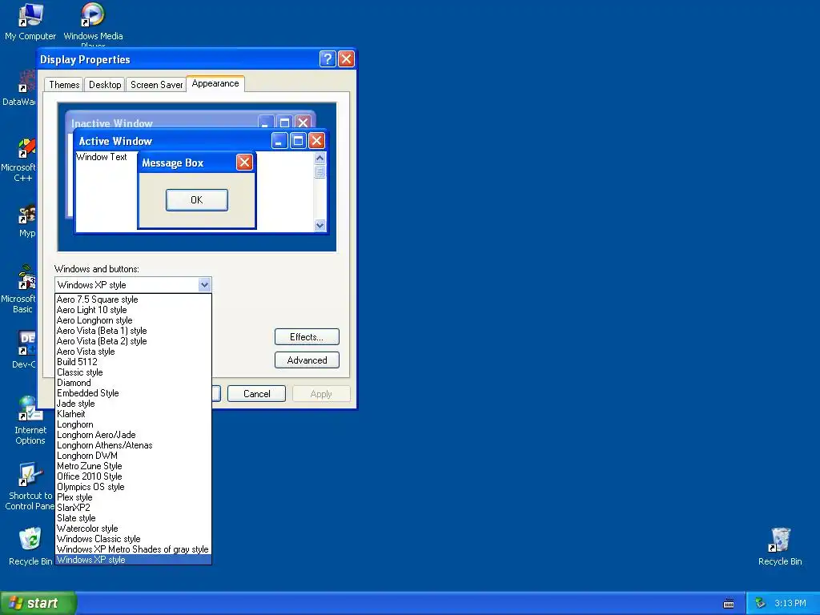Open the Advanced appearance settings
820x615 pixels.
coord(307,360)
